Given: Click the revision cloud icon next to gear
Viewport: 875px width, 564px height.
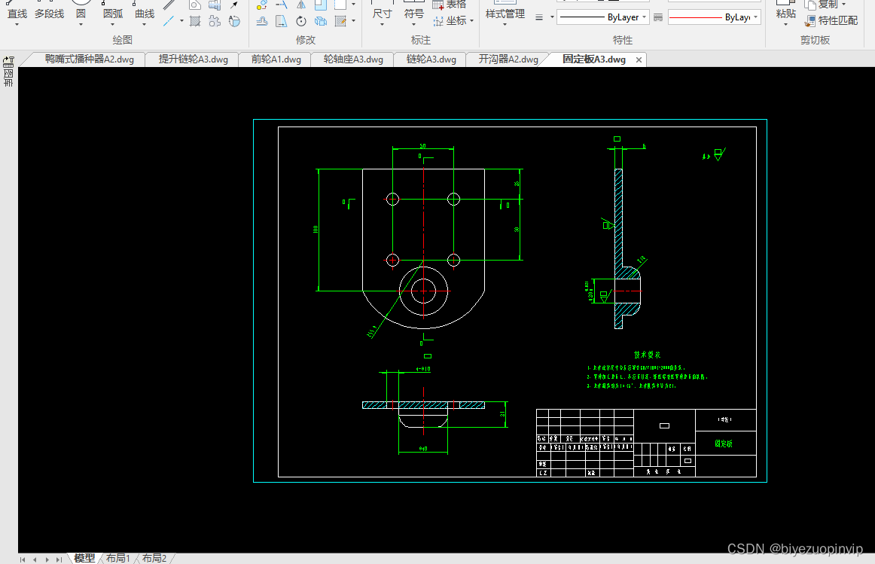Looking at the screenshot, I should point(235,21).
